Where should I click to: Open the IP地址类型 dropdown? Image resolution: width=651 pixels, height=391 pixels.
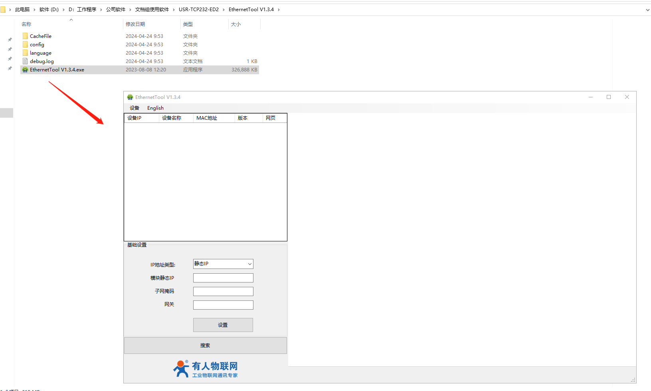[x=223, y=264]
